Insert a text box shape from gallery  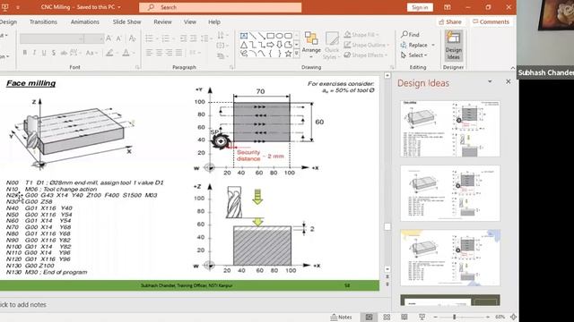tap(243, 36)
